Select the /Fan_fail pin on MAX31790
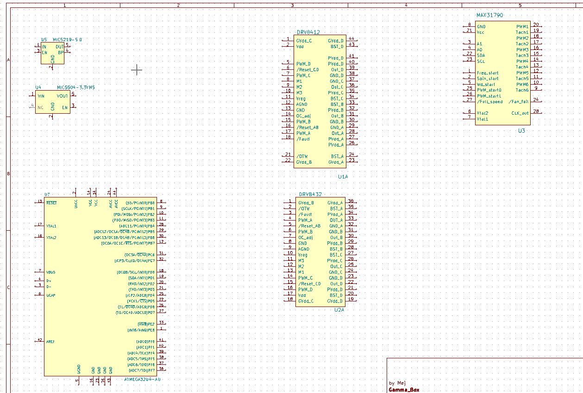 click(x=519, y=102)
